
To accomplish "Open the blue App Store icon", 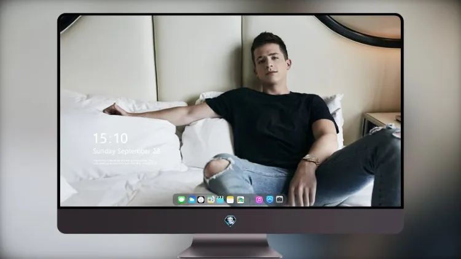I will pos(270,199).
